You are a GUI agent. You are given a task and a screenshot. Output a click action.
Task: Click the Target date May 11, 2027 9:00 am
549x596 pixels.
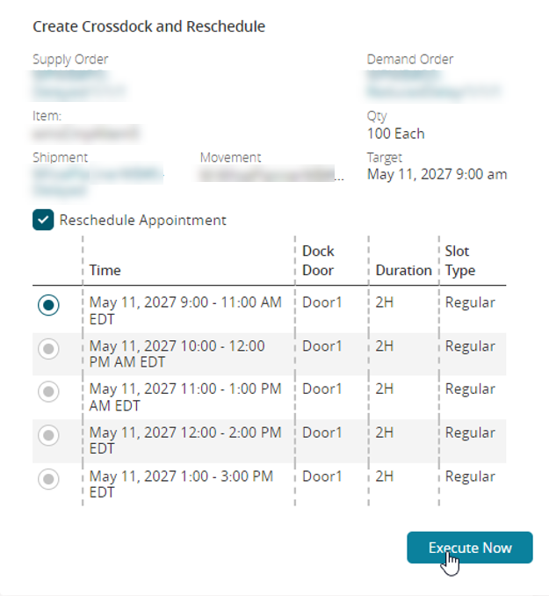pyautogui.click(x=437, y=174)
